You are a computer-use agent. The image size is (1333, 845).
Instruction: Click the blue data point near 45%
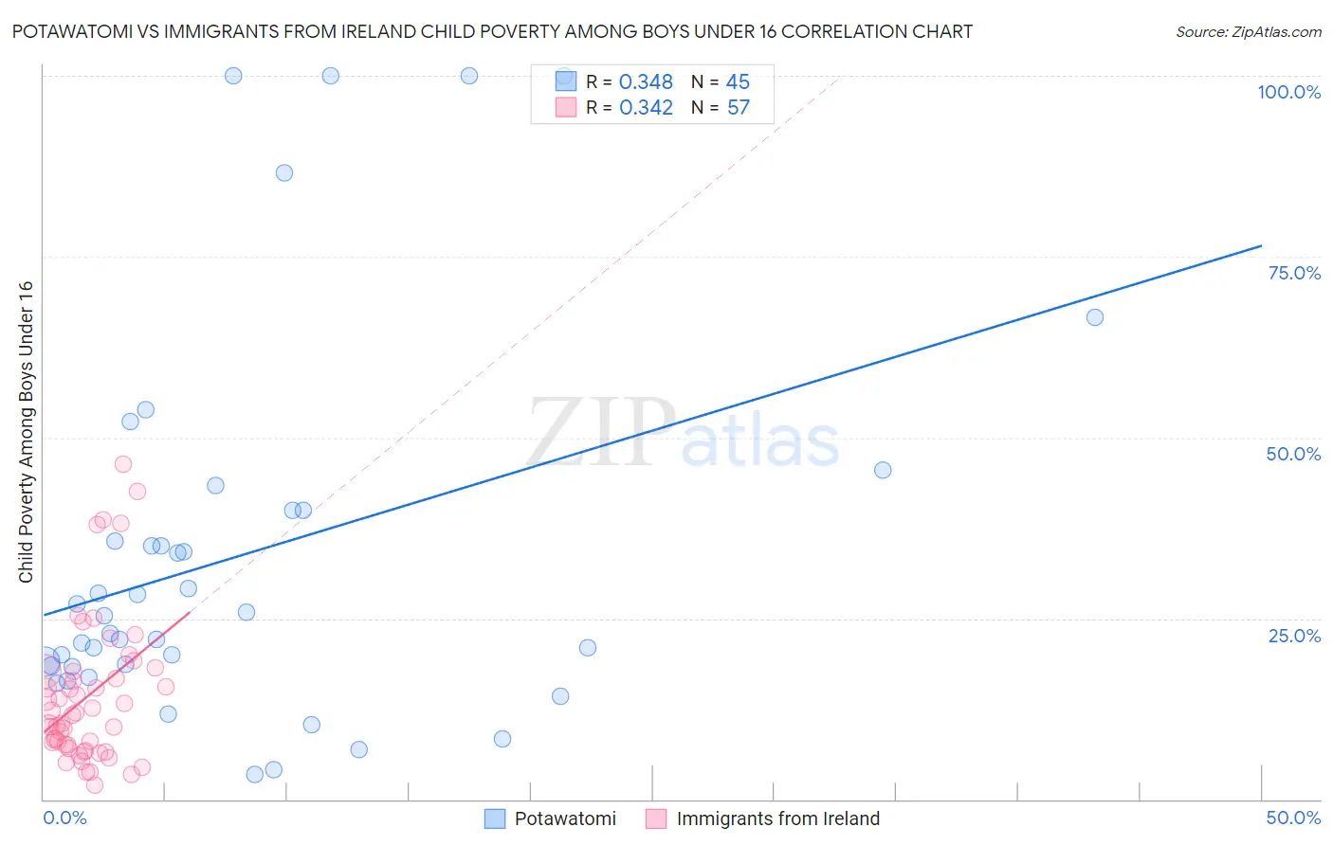coord(883,470)
